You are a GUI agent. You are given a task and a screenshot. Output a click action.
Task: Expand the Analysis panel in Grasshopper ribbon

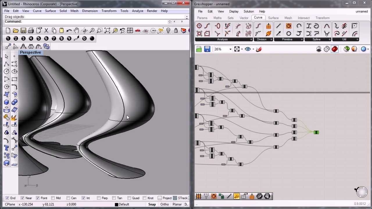tap(251, 39)
